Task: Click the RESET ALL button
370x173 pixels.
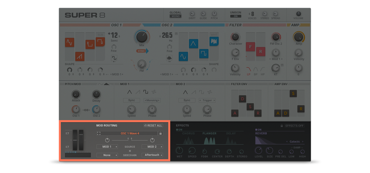Action: 153,125
